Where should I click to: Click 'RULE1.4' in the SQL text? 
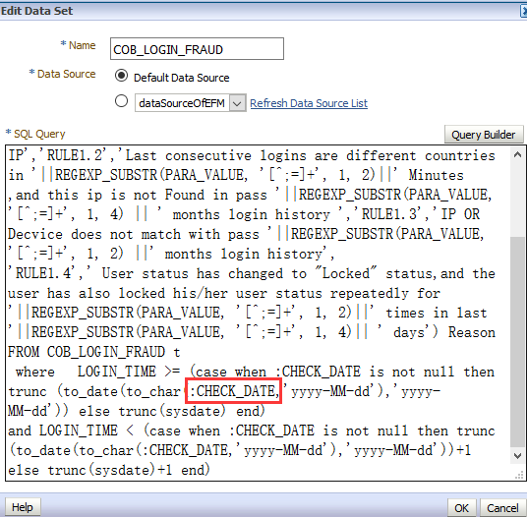tap(43, 273)
